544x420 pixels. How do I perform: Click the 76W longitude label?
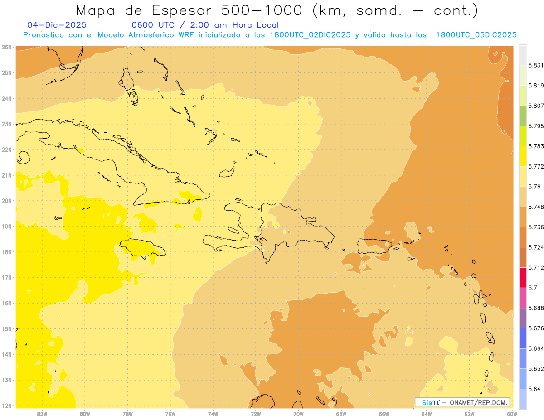[x=170, y=414]
